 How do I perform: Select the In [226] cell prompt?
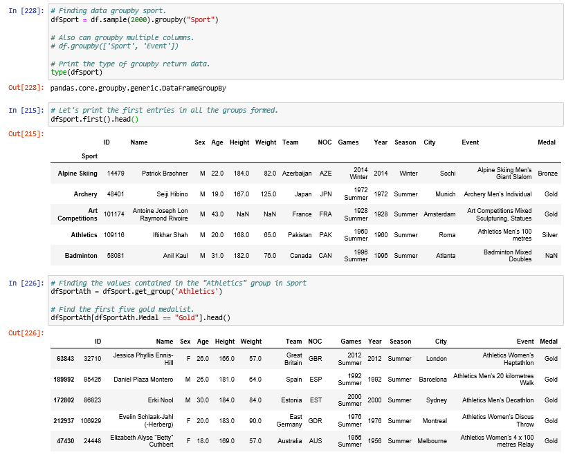27,283
